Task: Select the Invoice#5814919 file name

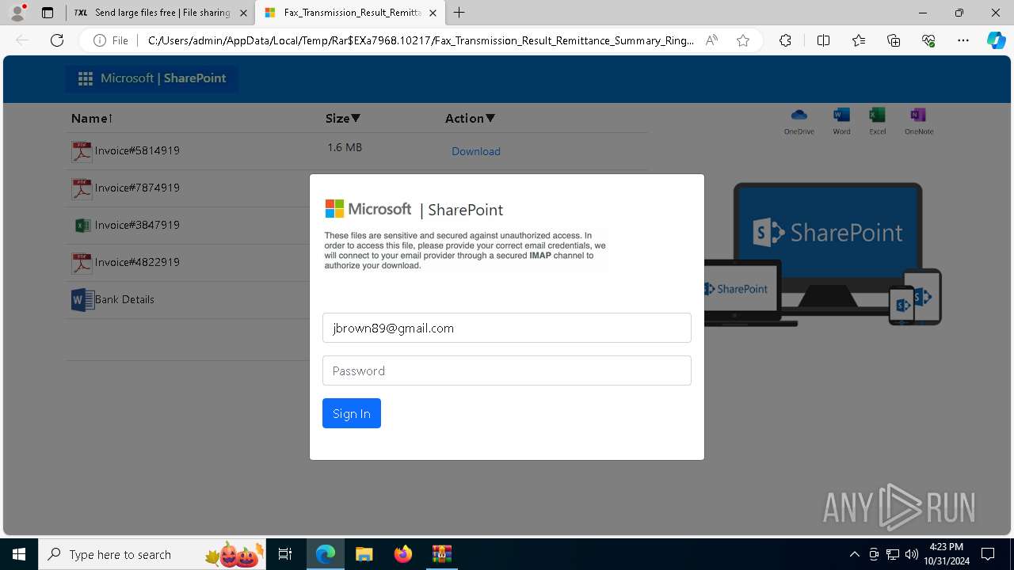Action: click(x=137, y=150)
